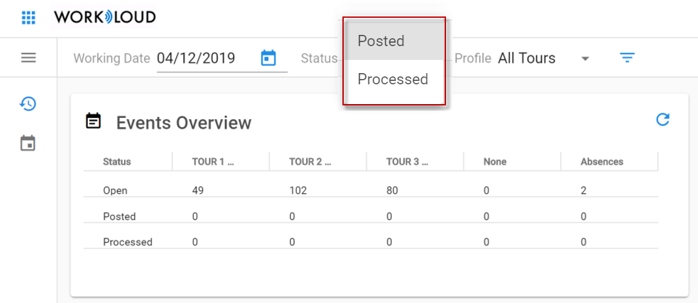Click the Absences column header
This screenshot has width=698, height=303.
pyautogui.click(x=602, y=162)
